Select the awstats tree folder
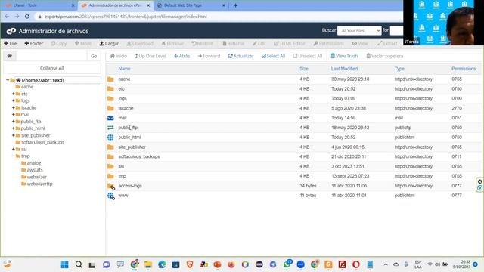484x272 pixels. pyautogui.click(x=35, y=170)
